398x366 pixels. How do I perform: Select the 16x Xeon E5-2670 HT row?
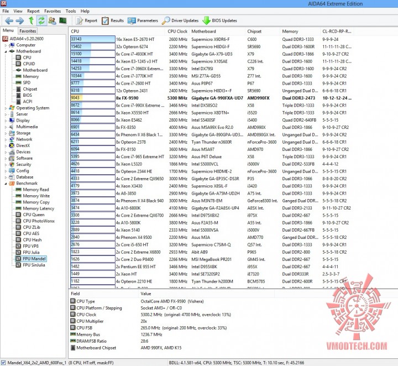click(211, 39)
